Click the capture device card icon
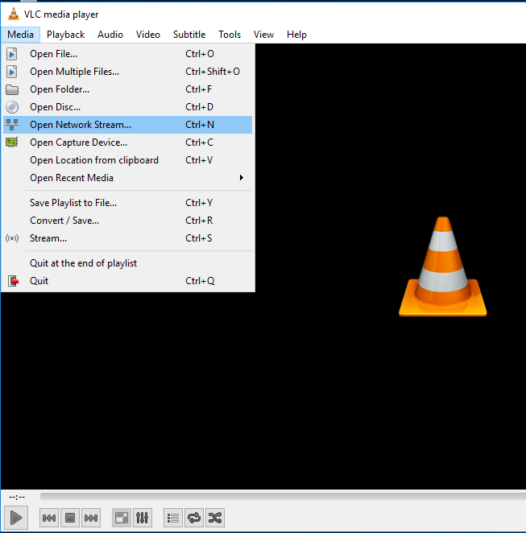Viewport: 526px width, 533px height. (x=12, y=142)
